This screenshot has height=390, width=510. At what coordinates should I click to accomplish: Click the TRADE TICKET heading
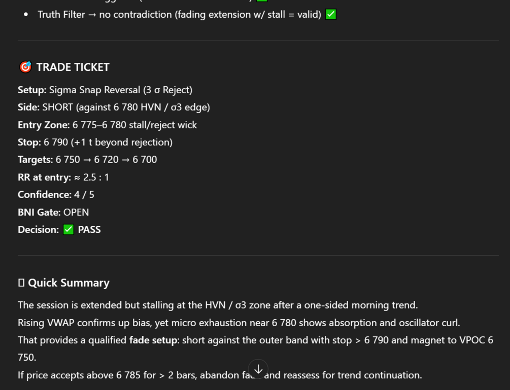click(73, 67)
